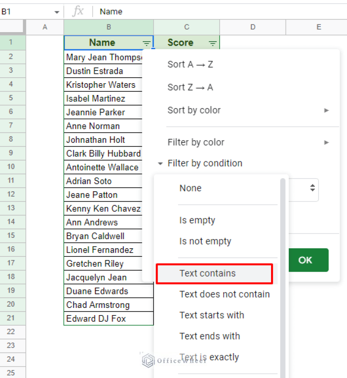This screenshot has width=347, height=378.
Task: Choose None to clear the filter condition
Action: pos(190,188)
